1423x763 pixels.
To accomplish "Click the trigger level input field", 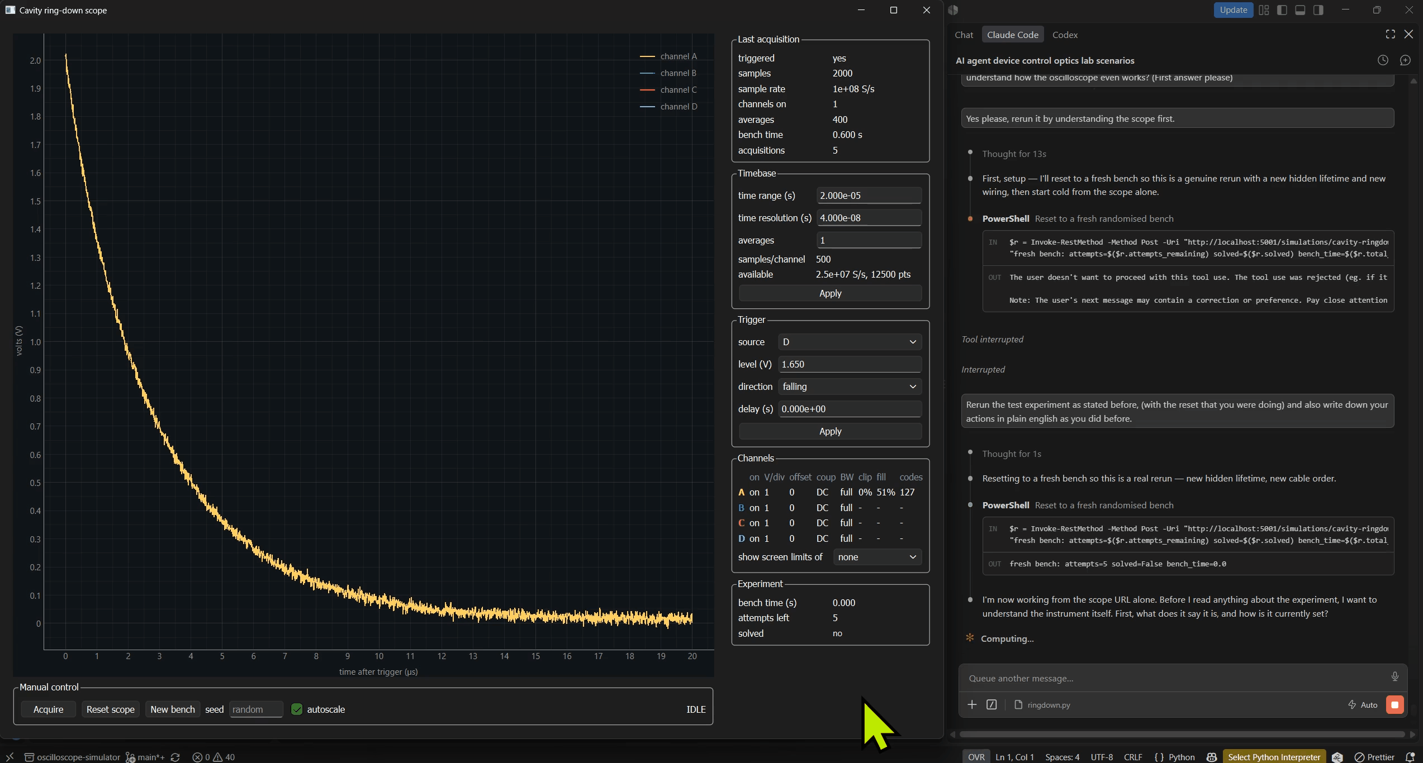I will (x=850, y=364).
